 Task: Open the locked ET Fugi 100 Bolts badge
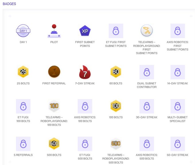(23, 106)
